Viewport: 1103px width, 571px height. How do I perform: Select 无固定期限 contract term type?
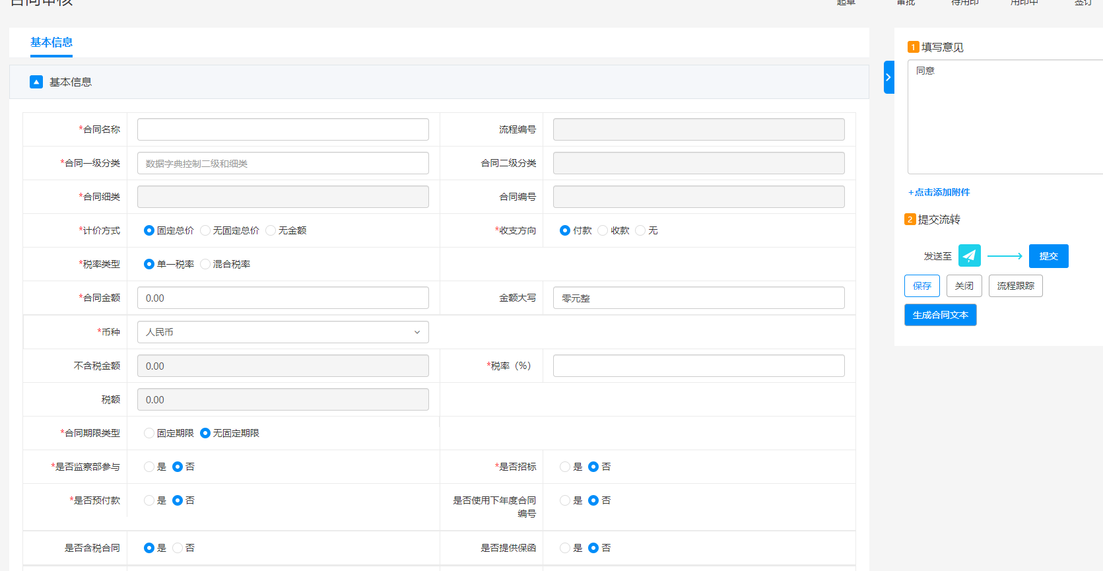click(205, 433)
